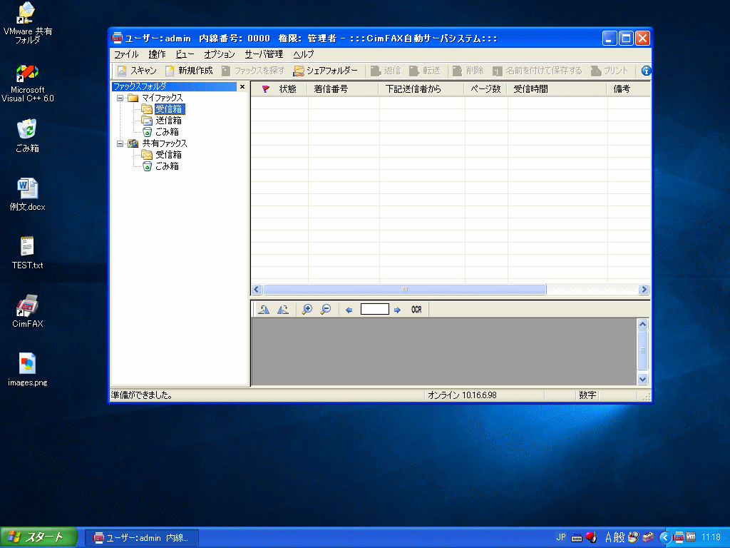Select ごみ箱 under 共有ファックス
The image size is (730, 548).
pos(167,166)
